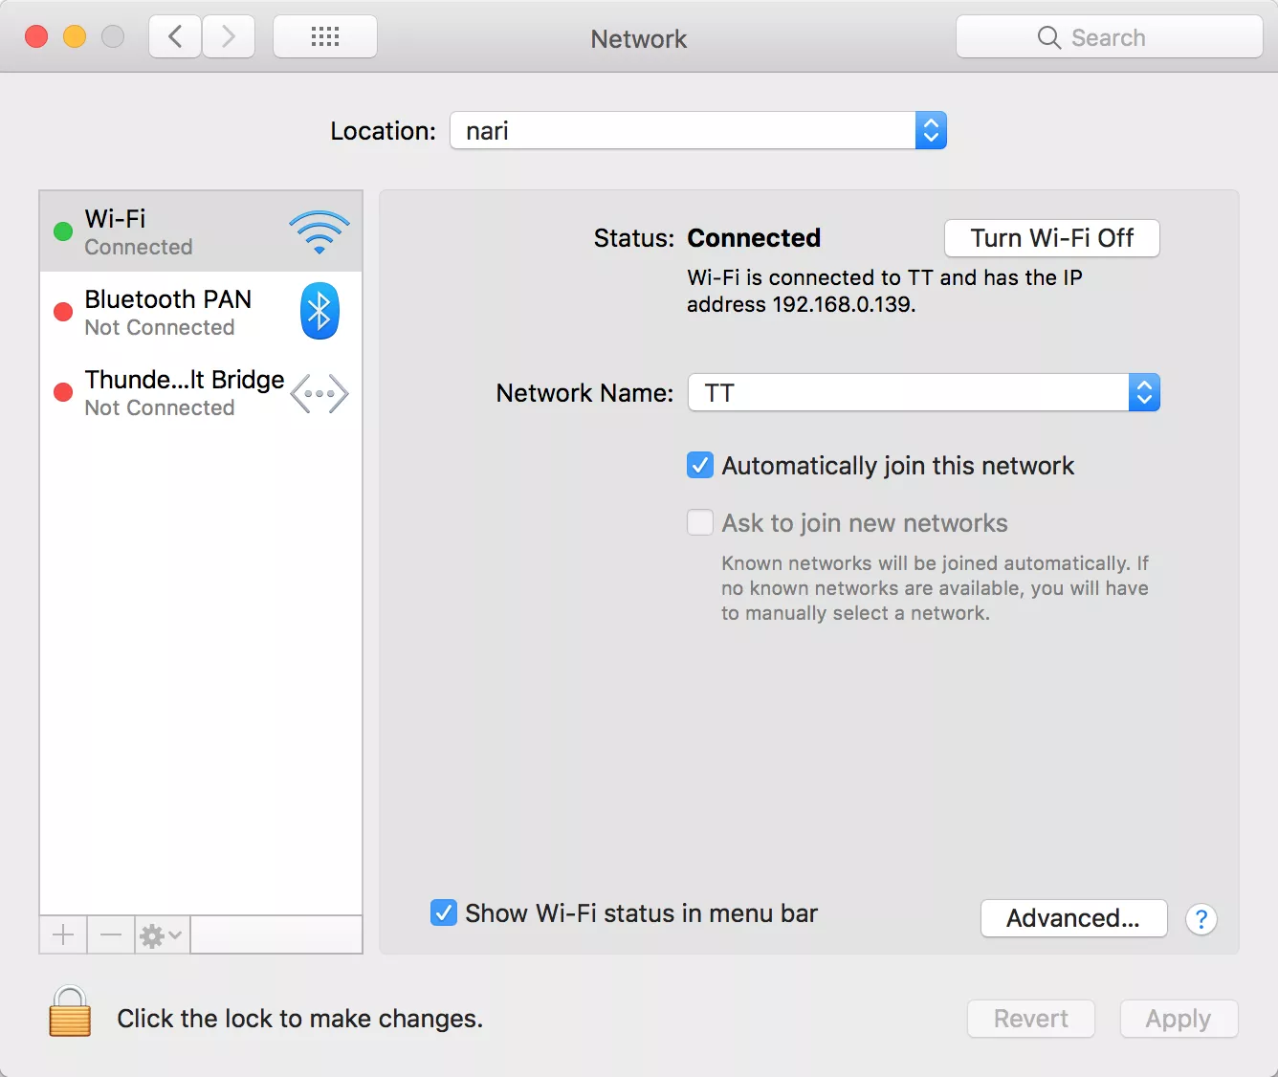Click green status dot beside Wi-Fi
The height and width of the screenshot is (1077, 1278).
coord(63,231)
